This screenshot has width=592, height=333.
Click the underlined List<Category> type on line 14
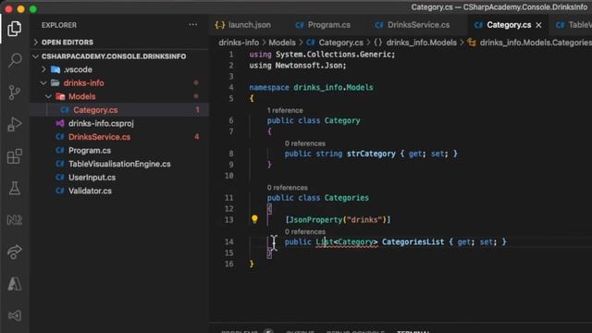point(347,241)
